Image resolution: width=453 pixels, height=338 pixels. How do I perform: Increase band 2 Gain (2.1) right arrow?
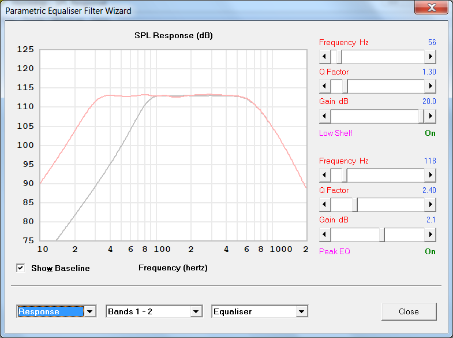[430, 234]
